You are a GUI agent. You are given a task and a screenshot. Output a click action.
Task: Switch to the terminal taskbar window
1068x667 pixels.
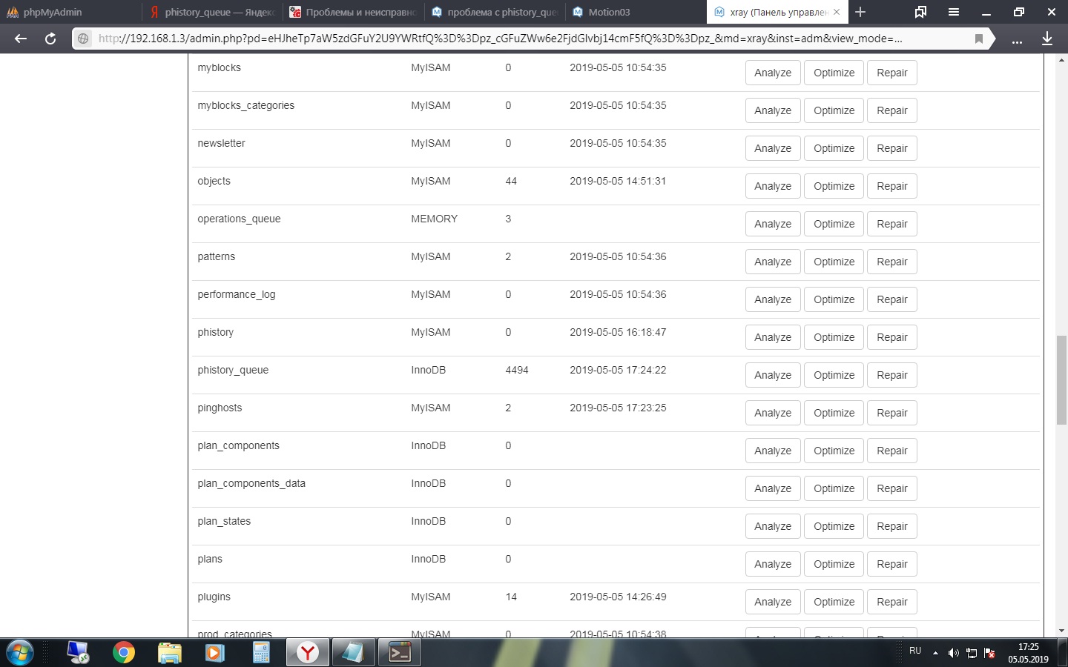(x=400, y=653)
